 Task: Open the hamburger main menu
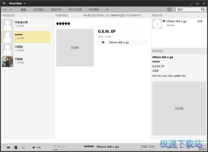pyautogui.click(x=4, y=3)
